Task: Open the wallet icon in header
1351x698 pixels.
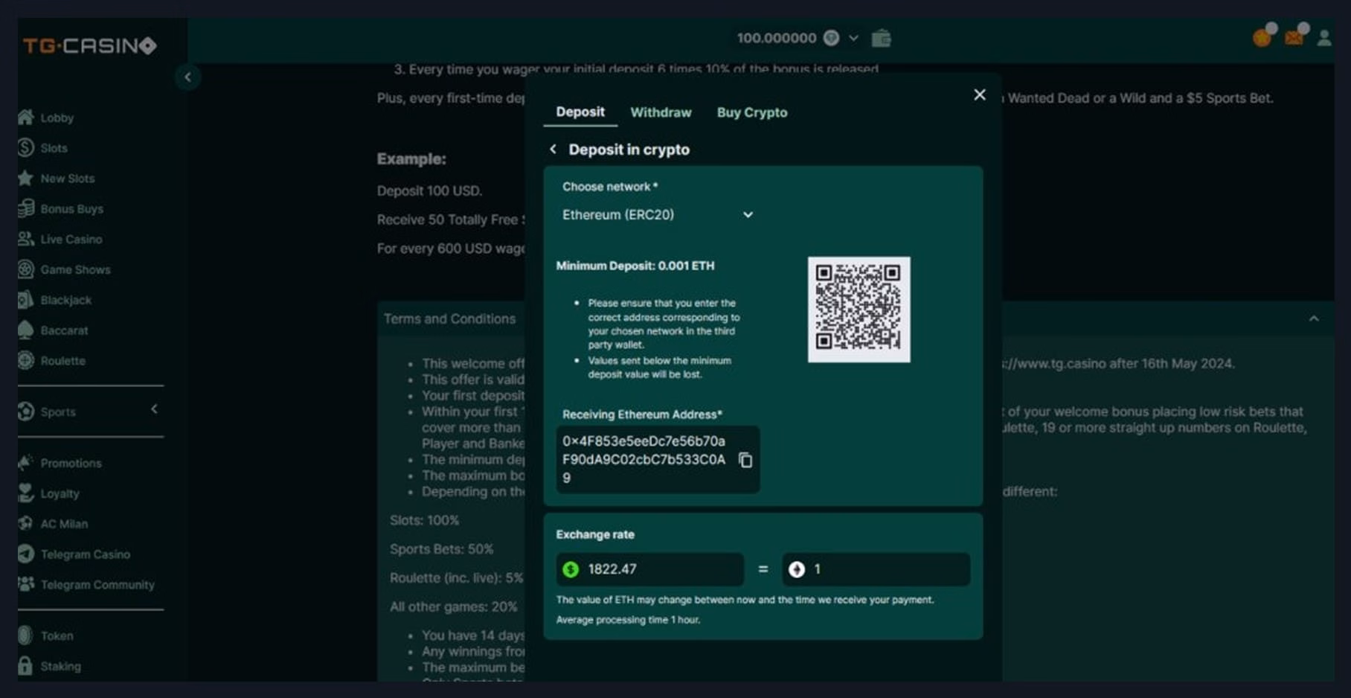Action: (881, 38)
